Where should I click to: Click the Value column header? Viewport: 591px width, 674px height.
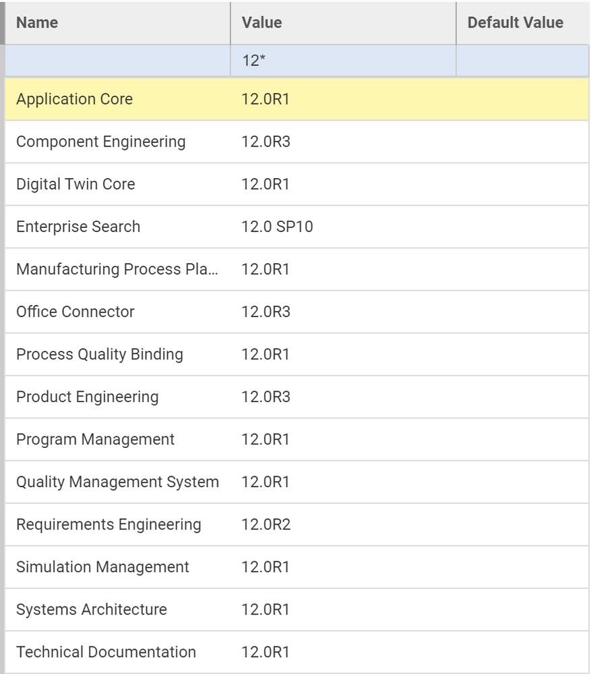point(261,22)
